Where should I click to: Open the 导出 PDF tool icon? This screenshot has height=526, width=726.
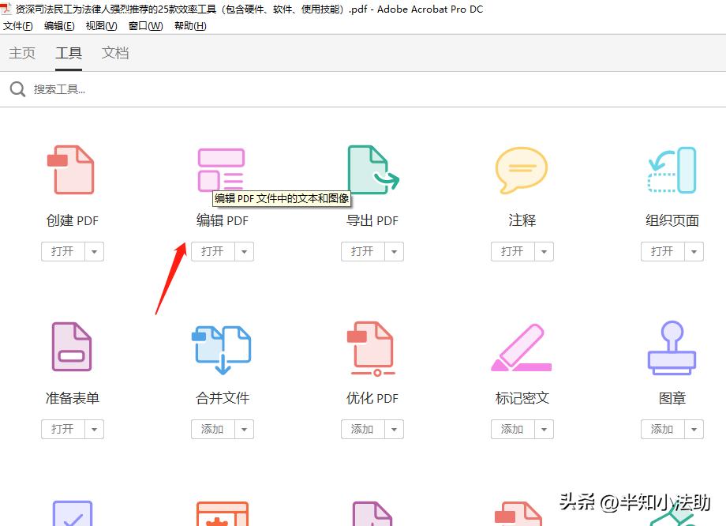[x=372, y=169]
